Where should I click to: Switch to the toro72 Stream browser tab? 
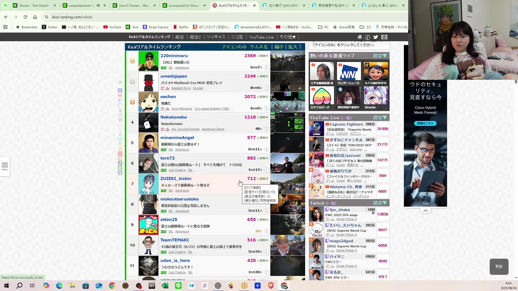tap(135, 6)
